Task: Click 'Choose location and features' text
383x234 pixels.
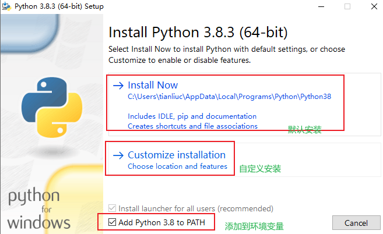Action: coord(177,166)
